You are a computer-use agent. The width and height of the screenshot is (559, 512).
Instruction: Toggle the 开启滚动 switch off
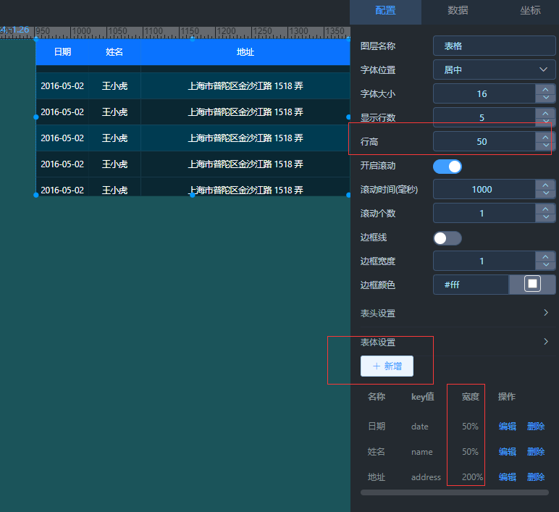(447, 166)
